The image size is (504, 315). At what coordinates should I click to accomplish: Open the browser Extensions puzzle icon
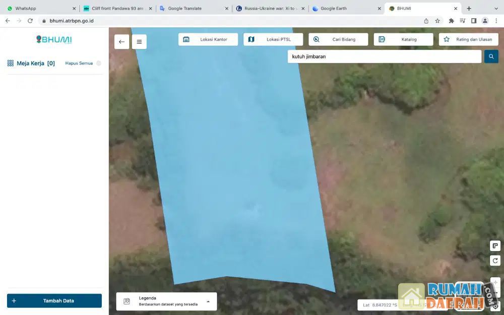click(451, 21)
